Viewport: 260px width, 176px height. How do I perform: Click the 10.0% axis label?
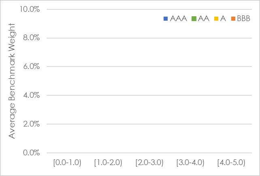(x=30, y=9)
